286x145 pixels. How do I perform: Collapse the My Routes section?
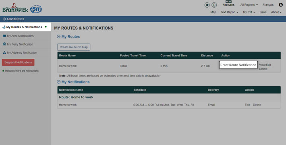[x=58, y=37]
